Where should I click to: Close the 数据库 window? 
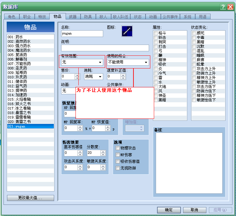tap(230, 7)
